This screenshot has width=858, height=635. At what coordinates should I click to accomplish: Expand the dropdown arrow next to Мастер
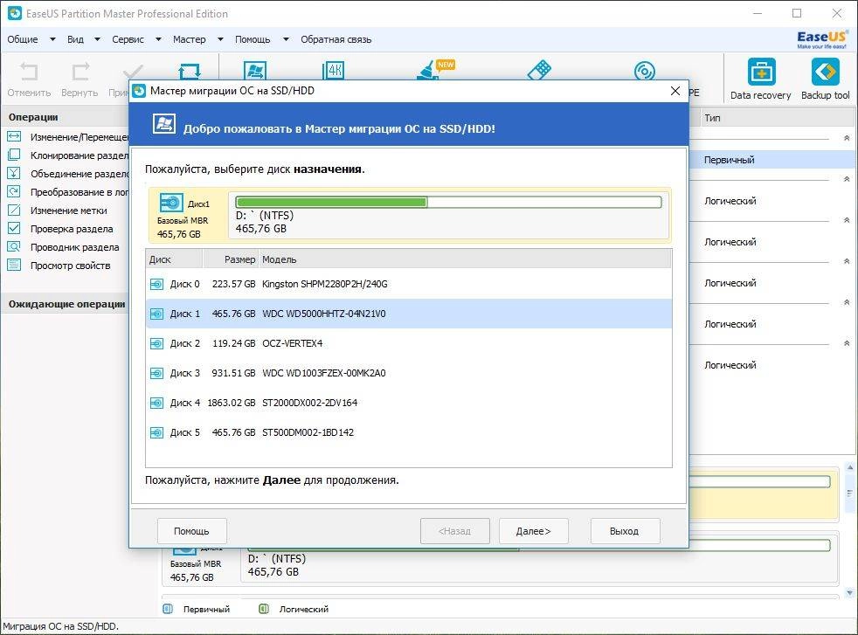(x=220, y=39)
